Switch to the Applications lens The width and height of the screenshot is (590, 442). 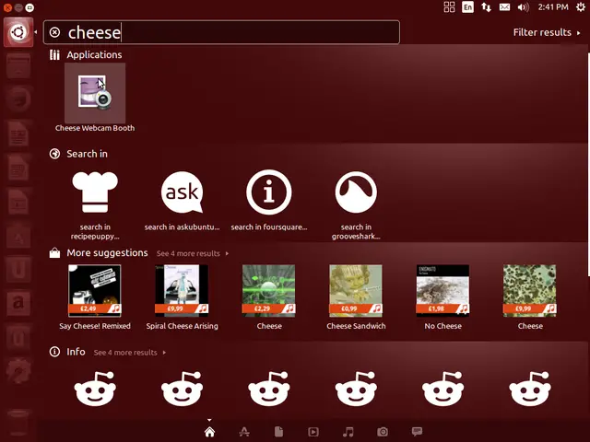coord(244,432)
